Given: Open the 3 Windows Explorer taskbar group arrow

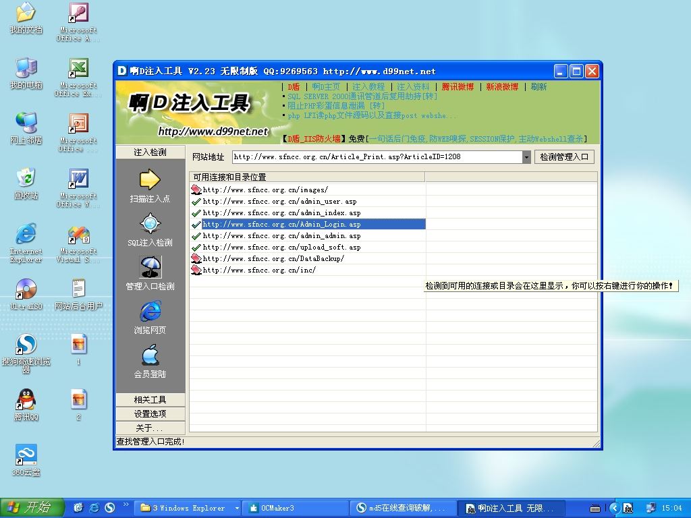Looking at the screenshot, I should click(237, 508).
